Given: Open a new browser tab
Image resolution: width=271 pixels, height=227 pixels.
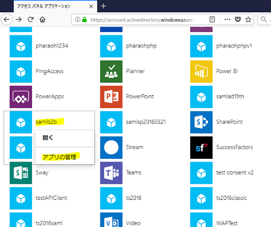Looking at the screenshot, I should [103, 6].
